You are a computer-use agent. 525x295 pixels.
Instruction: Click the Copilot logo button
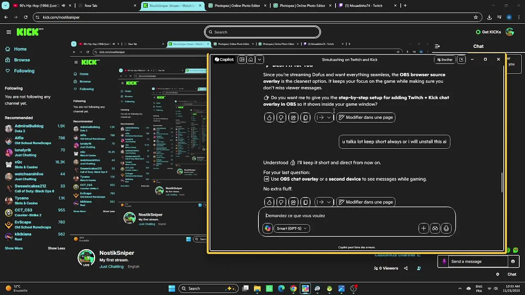224,59
